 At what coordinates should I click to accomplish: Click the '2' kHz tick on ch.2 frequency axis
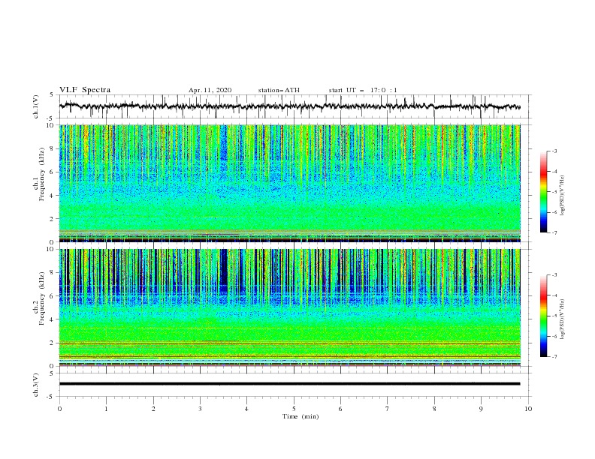tap(53, 343)
